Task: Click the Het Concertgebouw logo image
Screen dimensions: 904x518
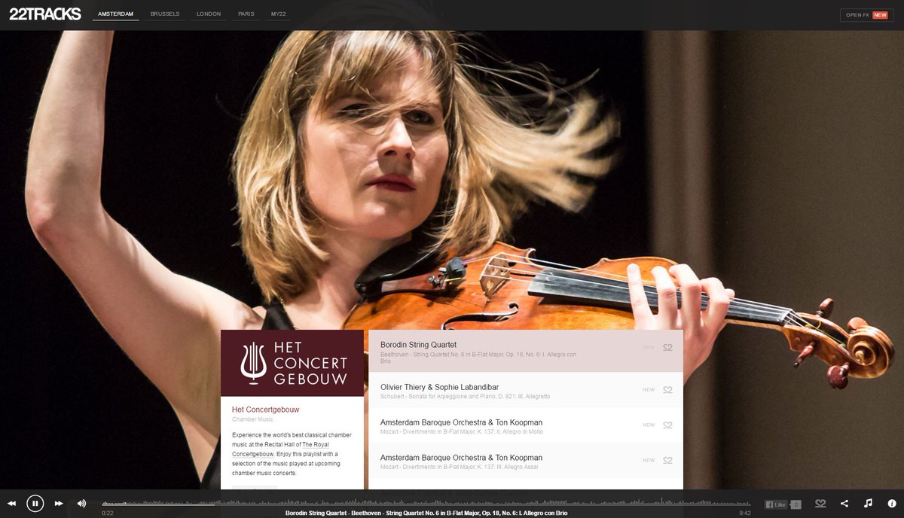Action: (x=292, y=363)
